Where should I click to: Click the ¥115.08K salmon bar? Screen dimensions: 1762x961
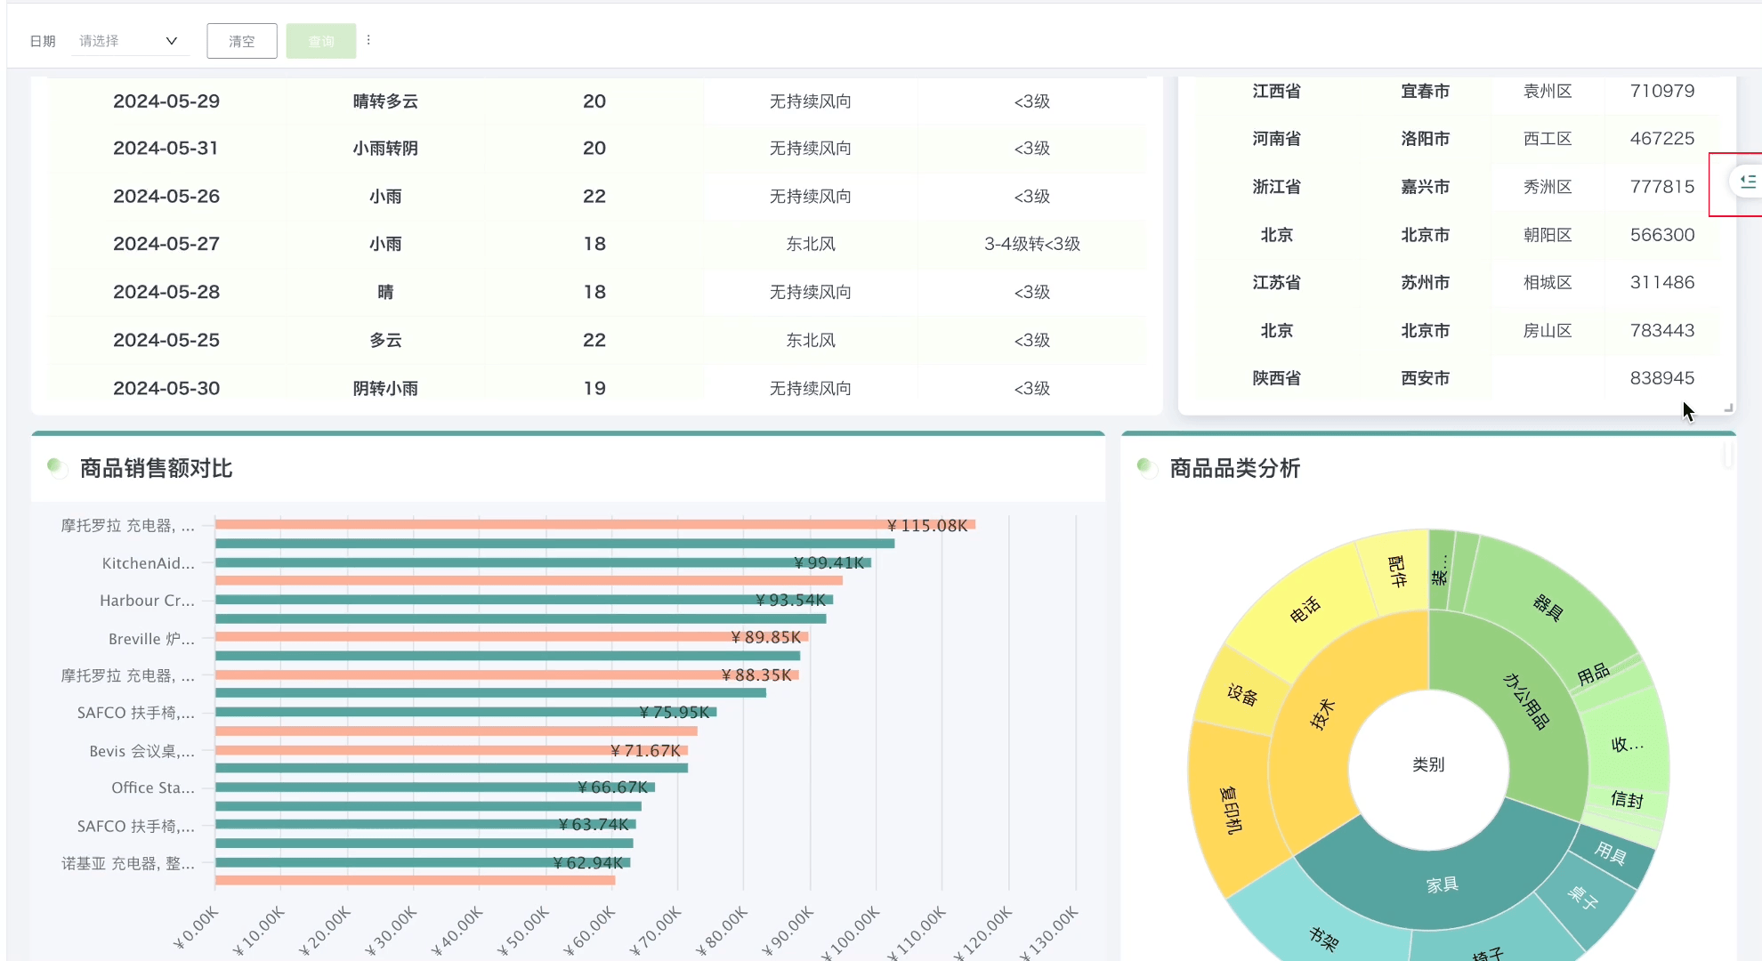click(595, 524)
